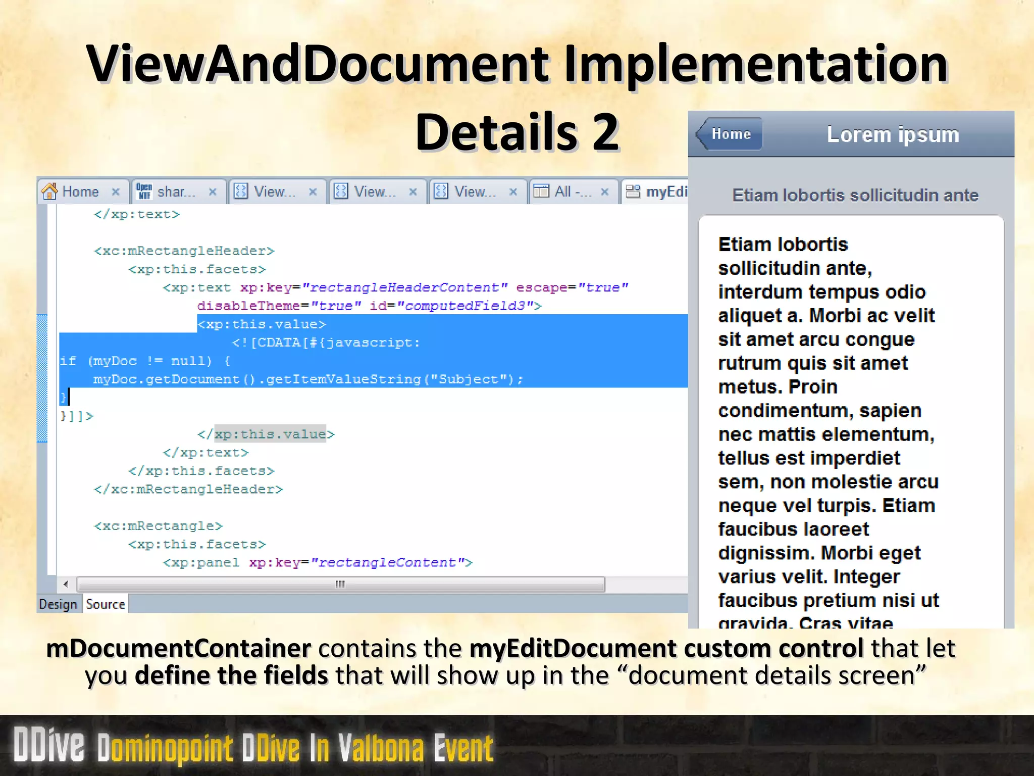The height and width of the screenshot is (776, 1034).
Task: Close the Home editor tab
Action: coord(116,192)
